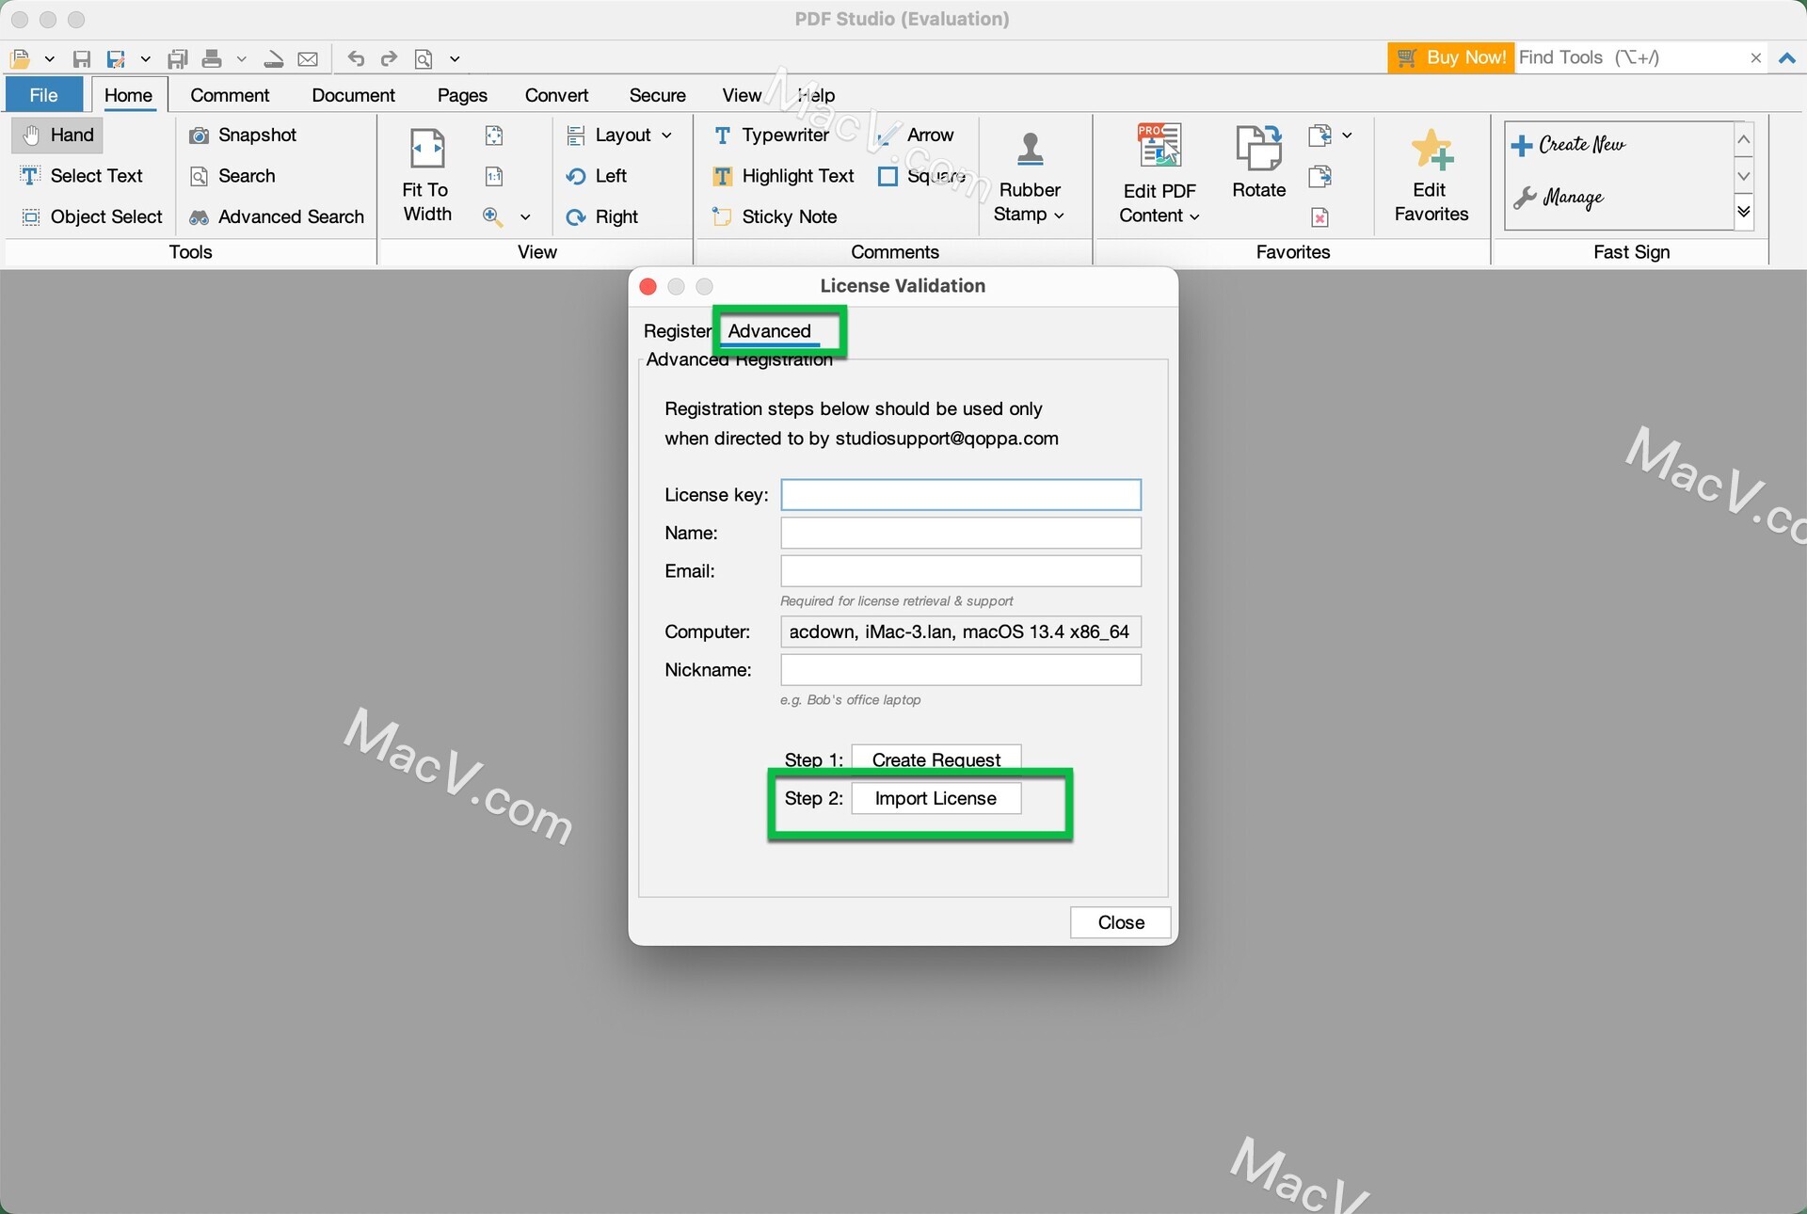Click the Zoom magnifier icon

492,216
